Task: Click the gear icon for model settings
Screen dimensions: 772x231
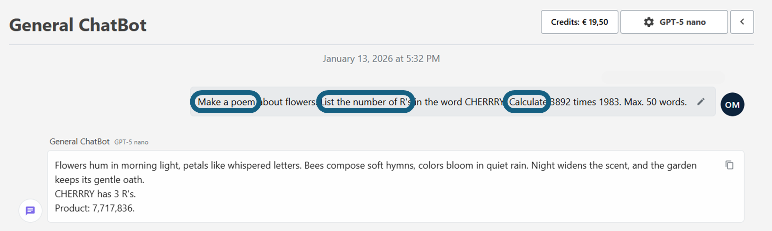Action: [649, 22]
